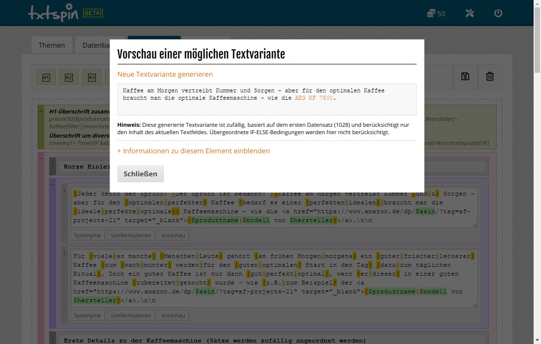The width and height of the screenshot is (541, 344).
Task: Collapse the purple text block with minus
Action: coord(52,183)
